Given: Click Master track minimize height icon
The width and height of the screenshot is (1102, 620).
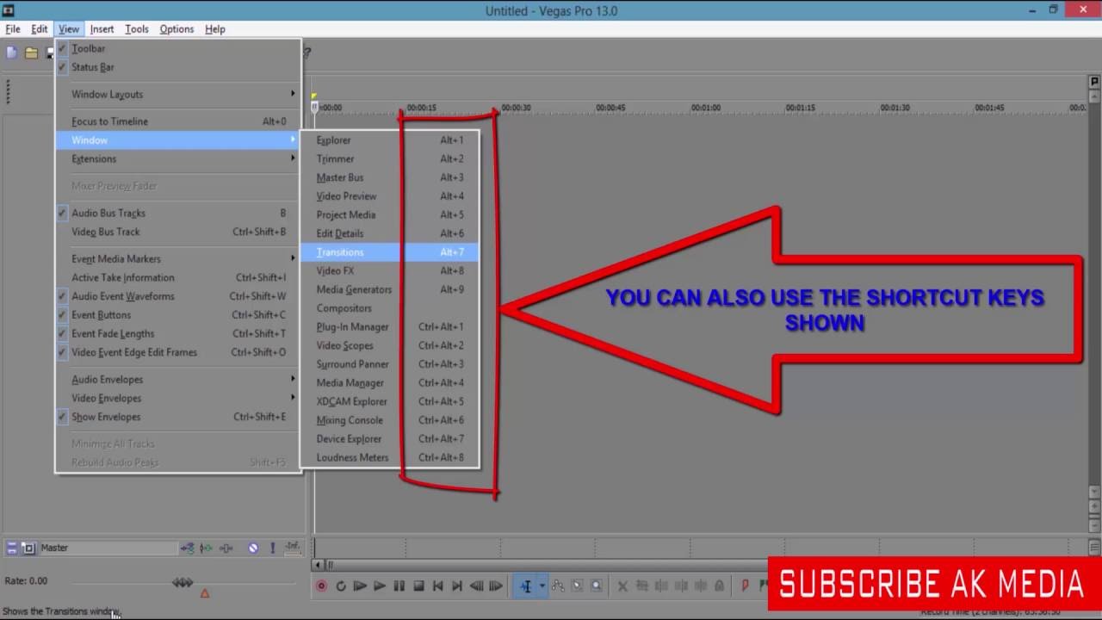Looking at the screenshot, I should 12,548.
